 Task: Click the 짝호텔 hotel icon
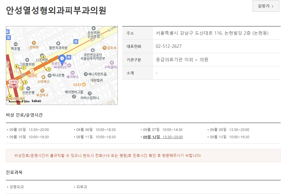click(16, 44)
